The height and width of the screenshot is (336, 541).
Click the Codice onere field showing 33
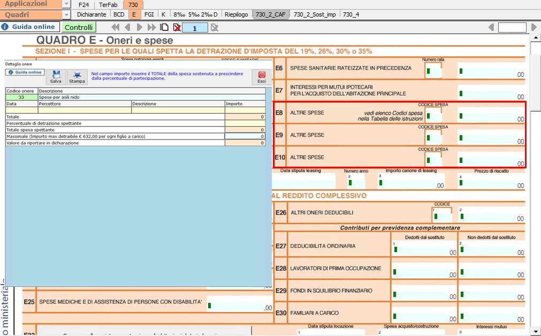pyautogui.click(x=22, y=97)
